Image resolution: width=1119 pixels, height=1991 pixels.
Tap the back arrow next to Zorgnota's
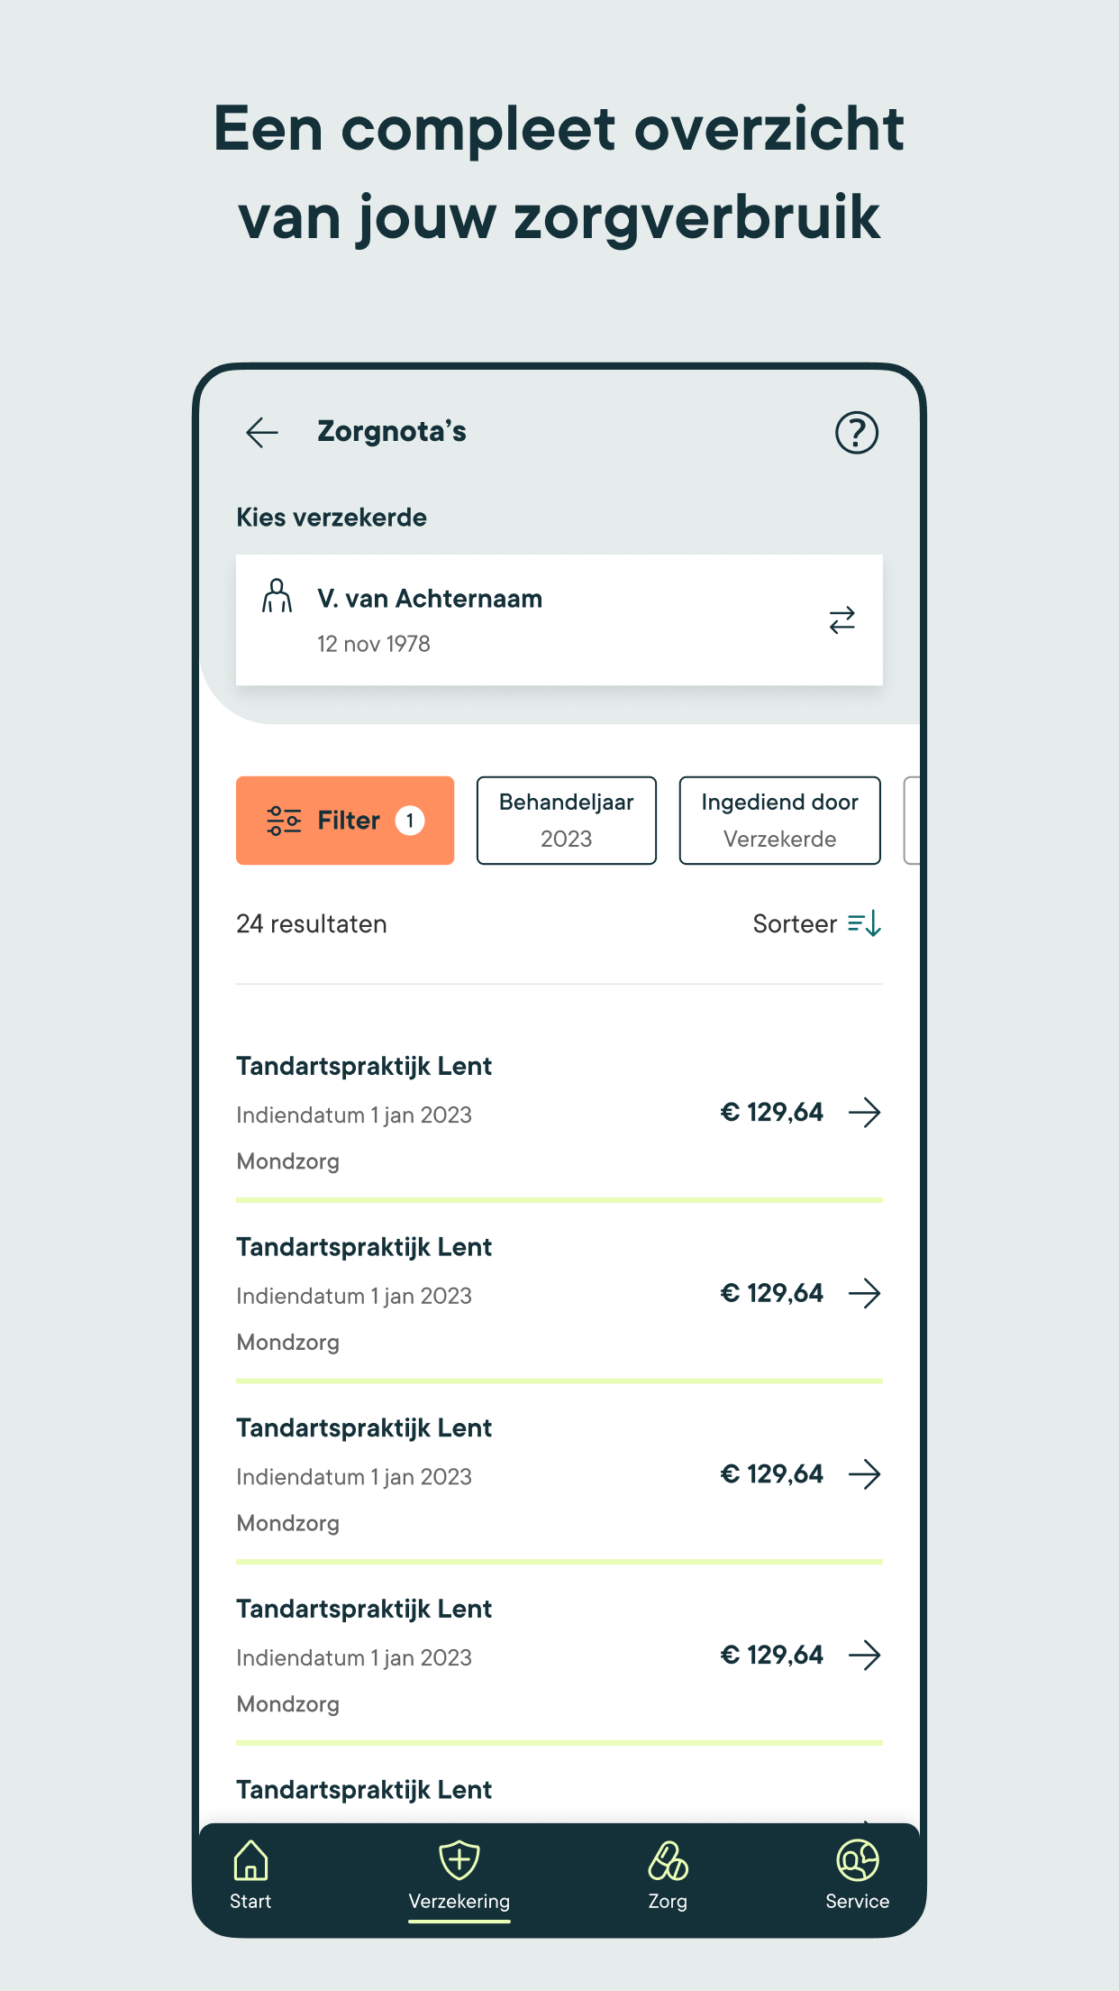(262, 433)
